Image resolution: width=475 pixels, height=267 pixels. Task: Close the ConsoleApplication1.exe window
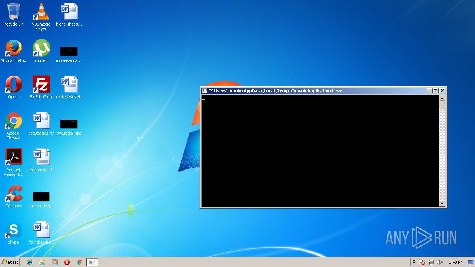[442, 91]
